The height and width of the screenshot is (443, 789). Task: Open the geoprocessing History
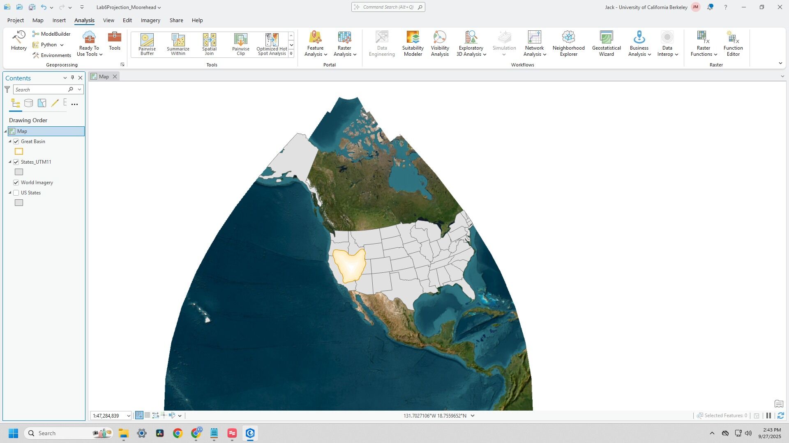coord(18,41)
